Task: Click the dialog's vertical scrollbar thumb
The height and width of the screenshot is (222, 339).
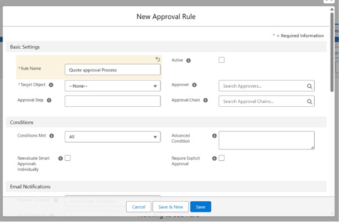Action: point(332,52)
